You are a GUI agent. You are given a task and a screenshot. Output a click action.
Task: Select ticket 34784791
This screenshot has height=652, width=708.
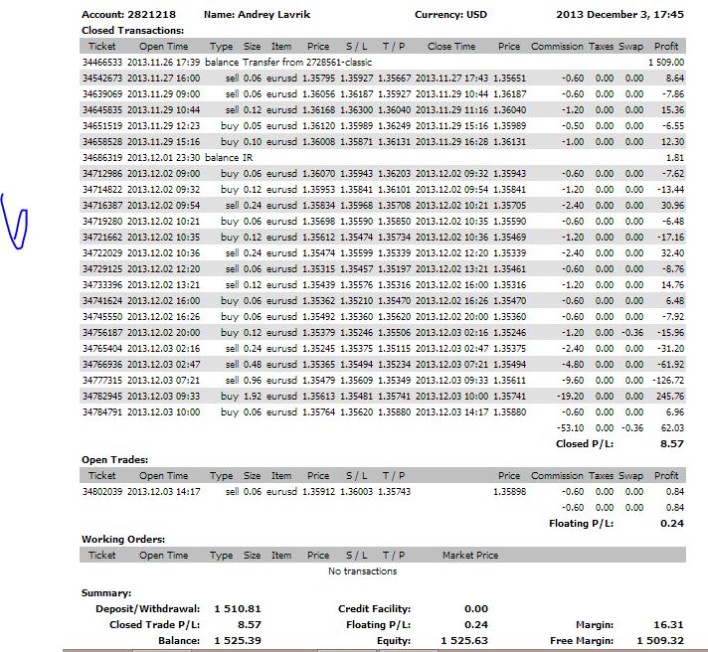(x=102, y=411)
